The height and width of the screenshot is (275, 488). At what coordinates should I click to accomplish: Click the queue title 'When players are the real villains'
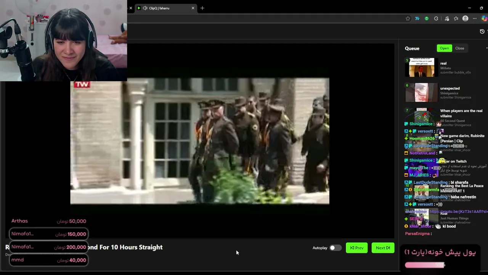point(461,113)
